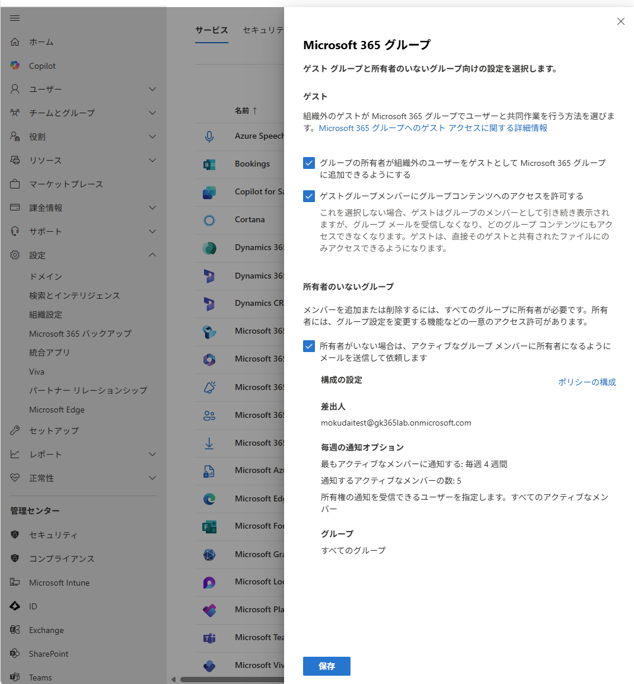Open 検索とインテリジェンス settings page
Viewport: 634px width, 684px height.
pos(75,296)
